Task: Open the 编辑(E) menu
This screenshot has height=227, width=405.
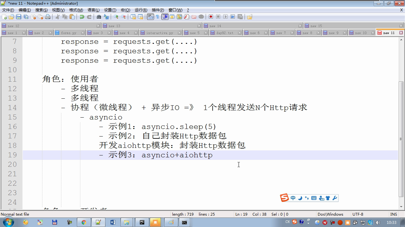Action: click(25, 10)
